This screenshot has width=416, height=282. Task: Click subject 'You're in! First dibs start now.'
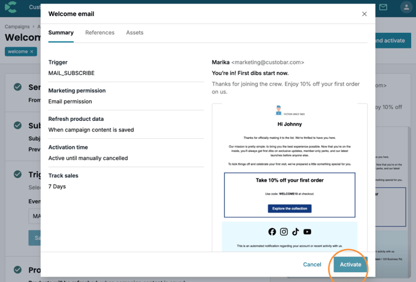[x=250, y=73]
